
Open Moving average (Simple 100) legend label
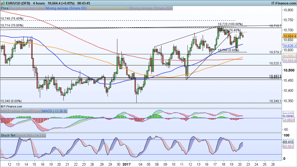[108, 8]
